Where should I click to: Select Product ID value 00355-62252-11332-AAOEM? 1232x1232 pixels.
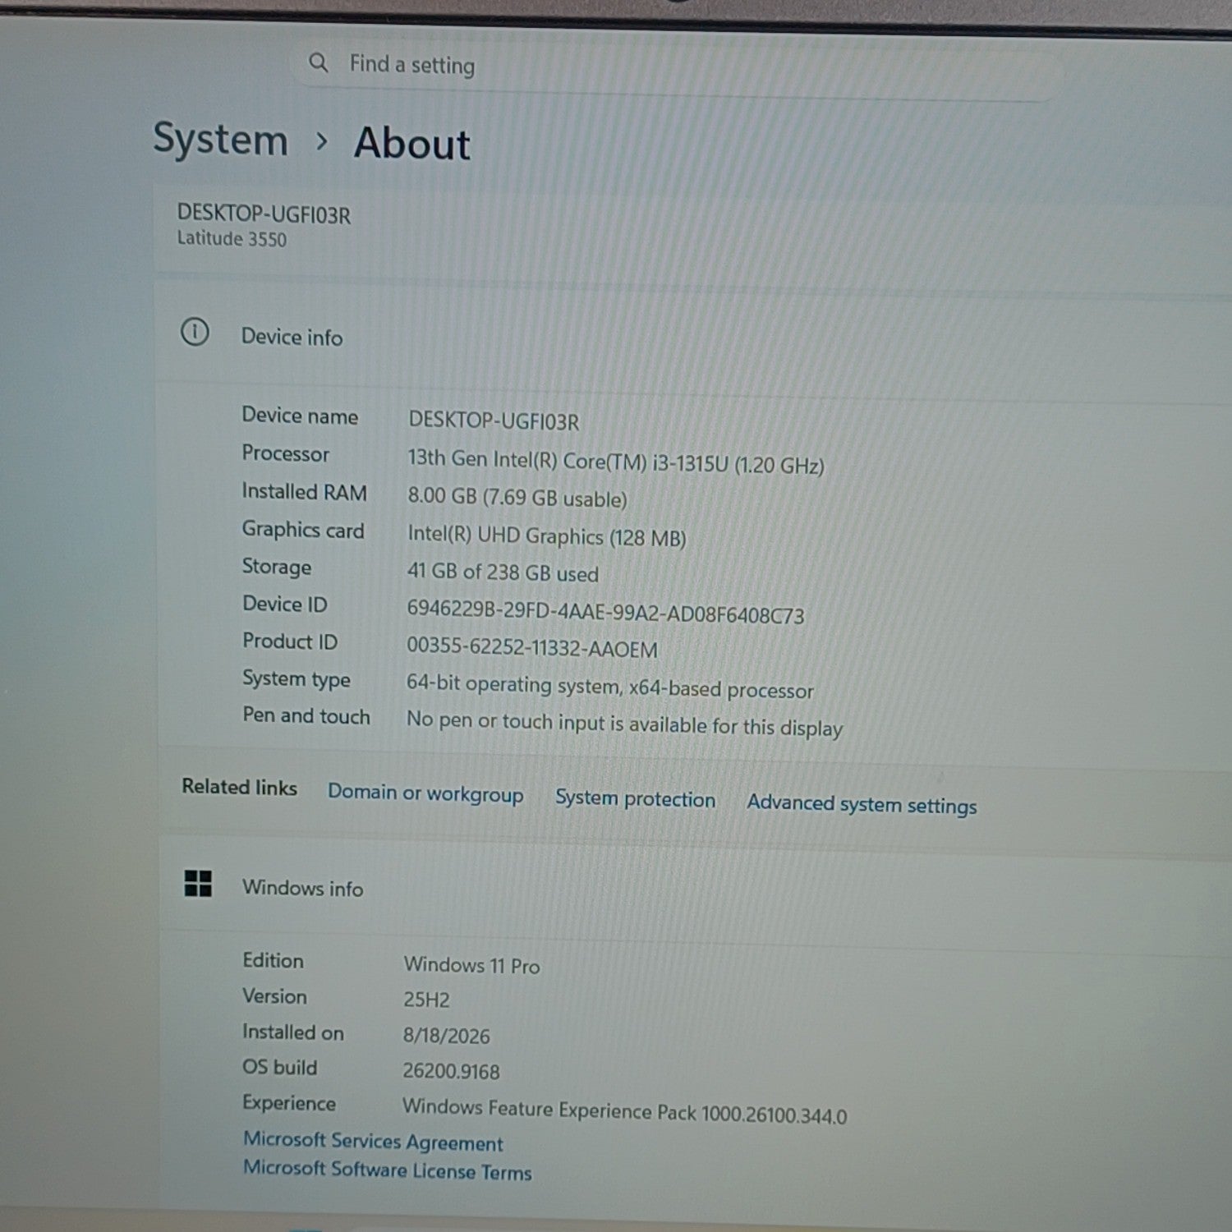[x=532, y=647]
